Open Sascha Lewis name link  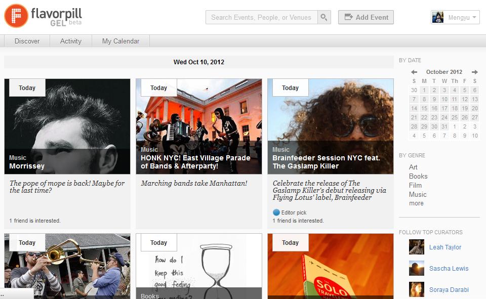tap(449, 268)
